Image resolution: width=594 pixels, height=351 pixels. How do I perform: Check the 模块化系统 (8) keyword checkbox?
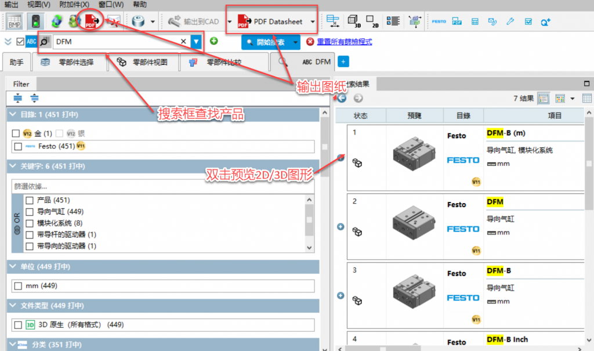coord(29,223)
